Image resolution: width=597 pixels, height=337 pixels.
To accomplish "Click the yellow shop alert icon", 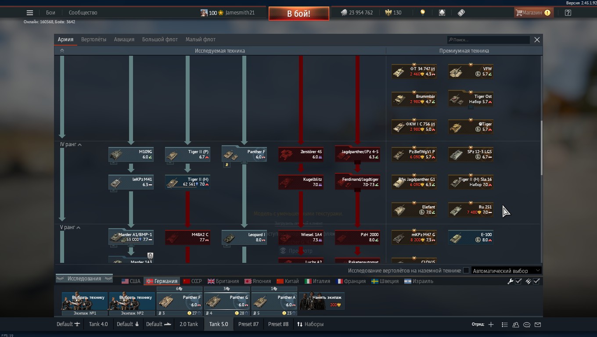I will tap(547, 13).
